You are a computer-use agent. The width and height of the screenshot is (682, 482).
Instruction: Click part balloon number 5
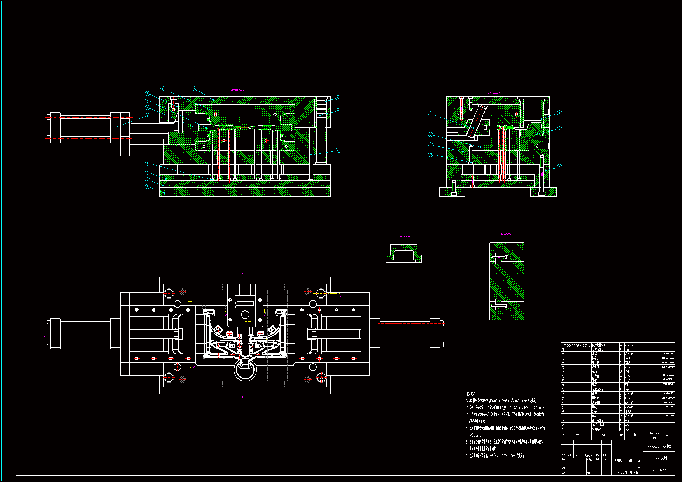(147, 116)
